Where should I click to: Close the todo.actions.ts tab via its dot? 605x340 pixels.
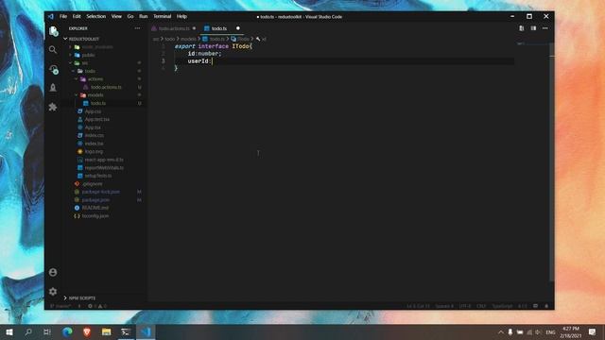pos(194,28)
